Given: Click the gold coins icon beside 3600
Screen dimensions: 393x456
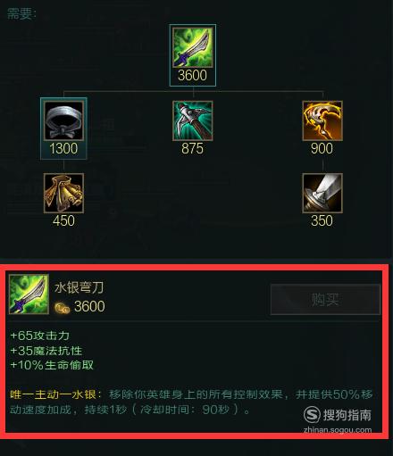Looking at the screenshot, I should point(63,308).
